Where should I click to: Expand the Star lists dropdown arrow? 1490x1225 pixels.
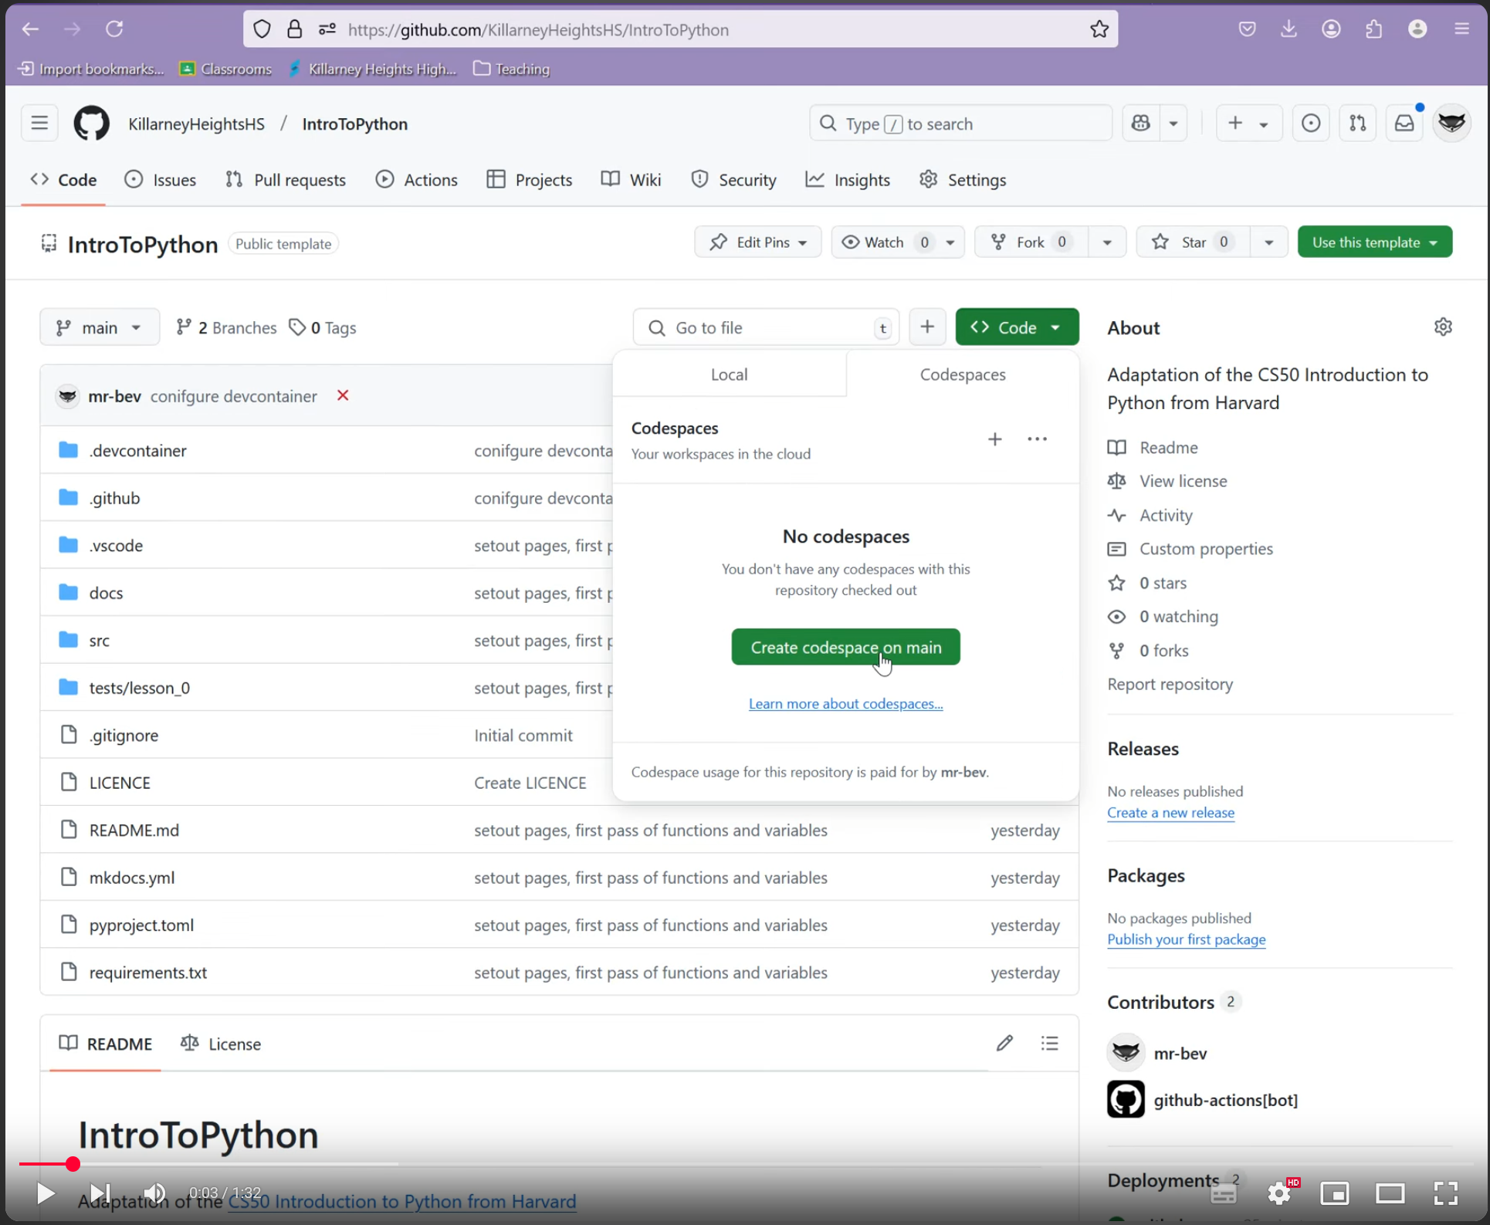pos(1268,242)
